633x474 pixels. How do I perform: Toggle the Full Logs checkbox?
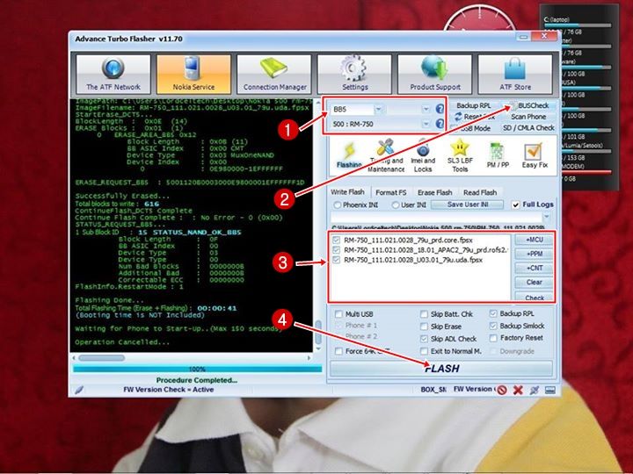(517, 205)
